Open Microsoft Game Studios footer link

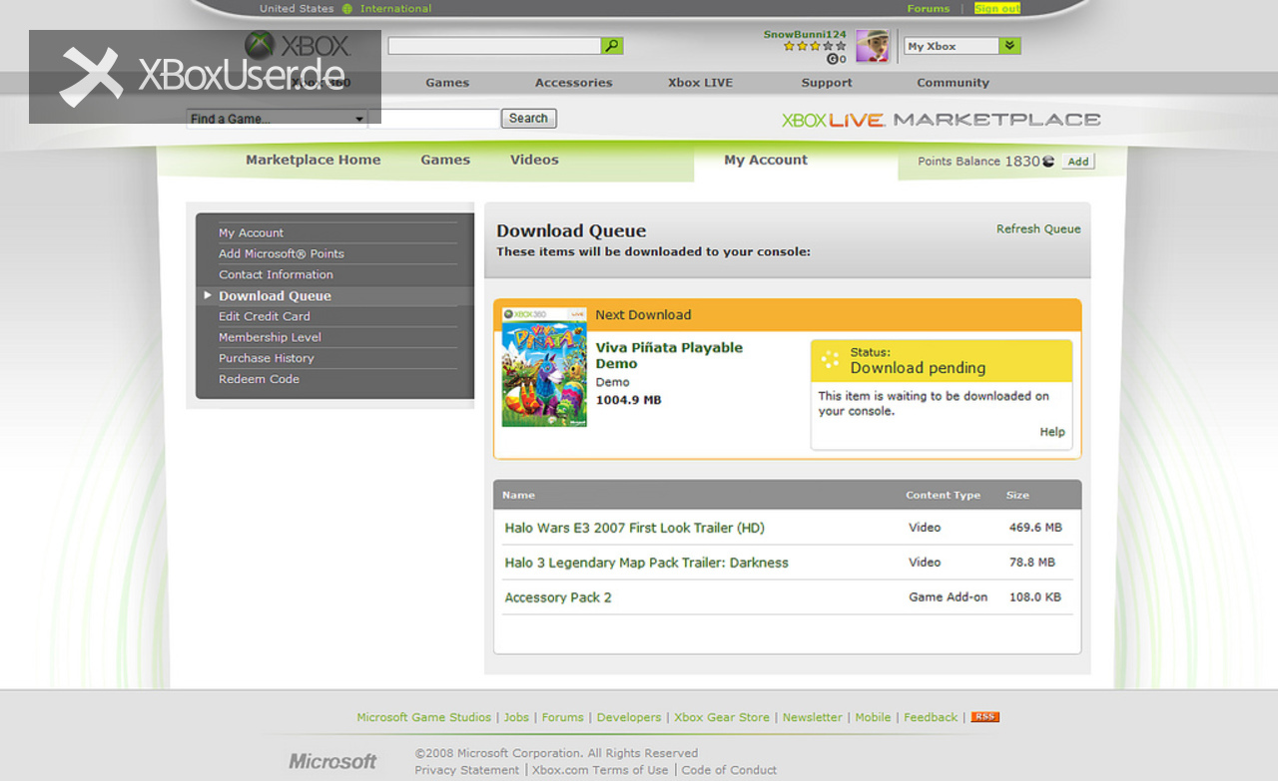click(x=424, y=717)
